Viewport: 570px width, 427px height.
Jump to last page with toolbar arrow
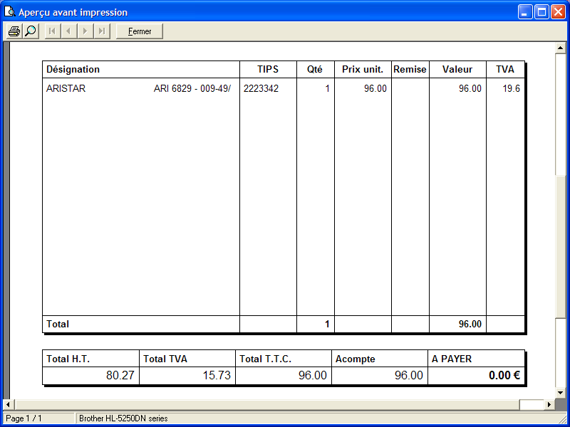tap(102, 31)
